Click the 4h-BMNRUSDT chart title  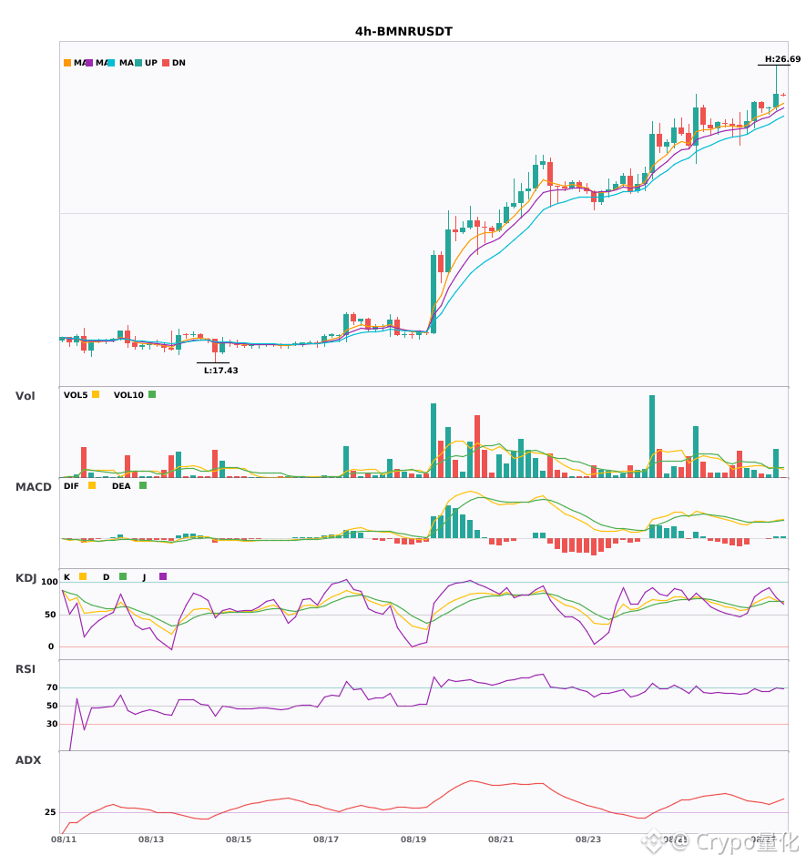pyautogui.click(x=403, y=32)
